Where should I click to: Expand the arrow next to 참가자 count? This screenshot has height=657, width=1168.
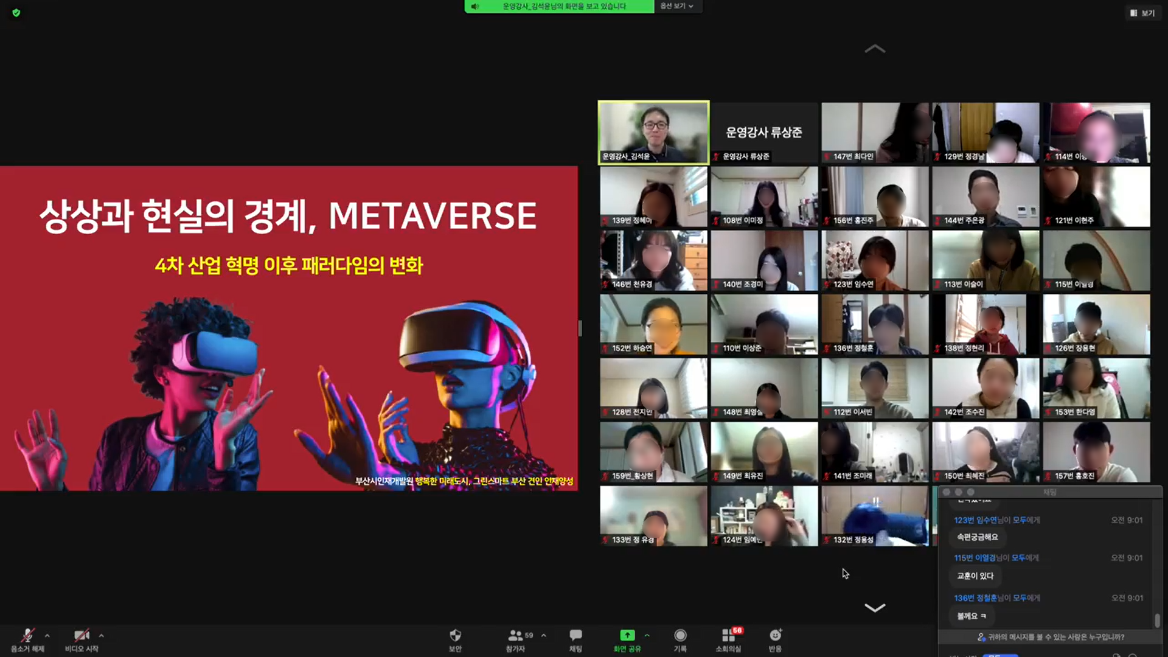click(544, 636)
